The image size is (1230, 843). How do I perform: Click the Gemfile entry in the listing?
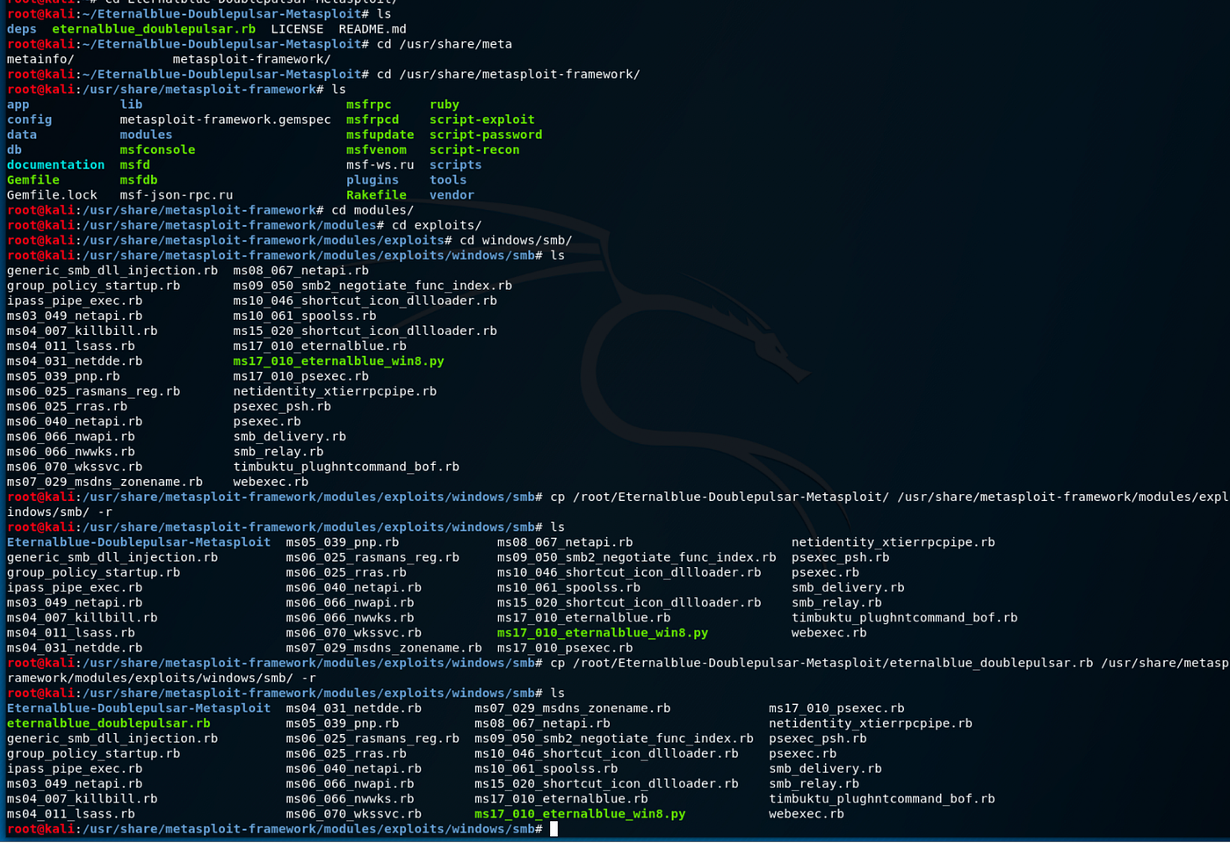[33, 179]
